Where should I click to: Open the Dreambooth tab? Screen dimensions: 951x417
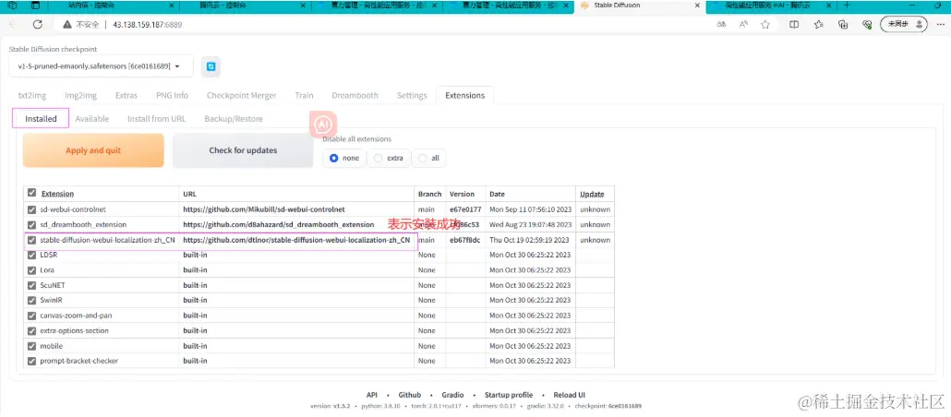355,95
